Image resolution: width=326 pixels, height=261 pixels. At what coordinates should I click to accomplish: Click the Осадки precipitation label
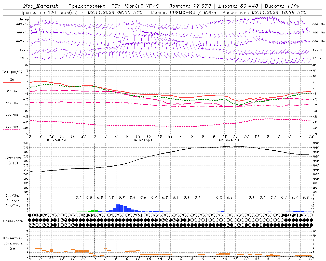point(13,200)
